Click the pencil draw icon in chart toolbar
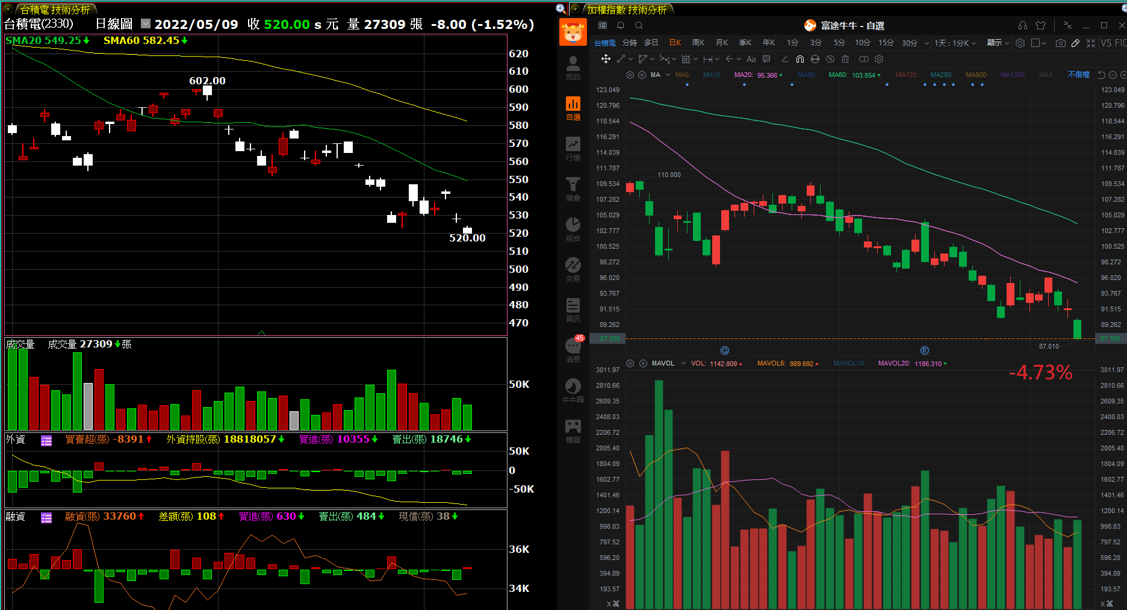The width and height of the screenshot is (1127, 610). pos(1075,43)
